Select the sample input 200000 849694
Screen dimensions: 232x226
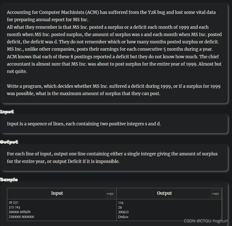point(20,212)
